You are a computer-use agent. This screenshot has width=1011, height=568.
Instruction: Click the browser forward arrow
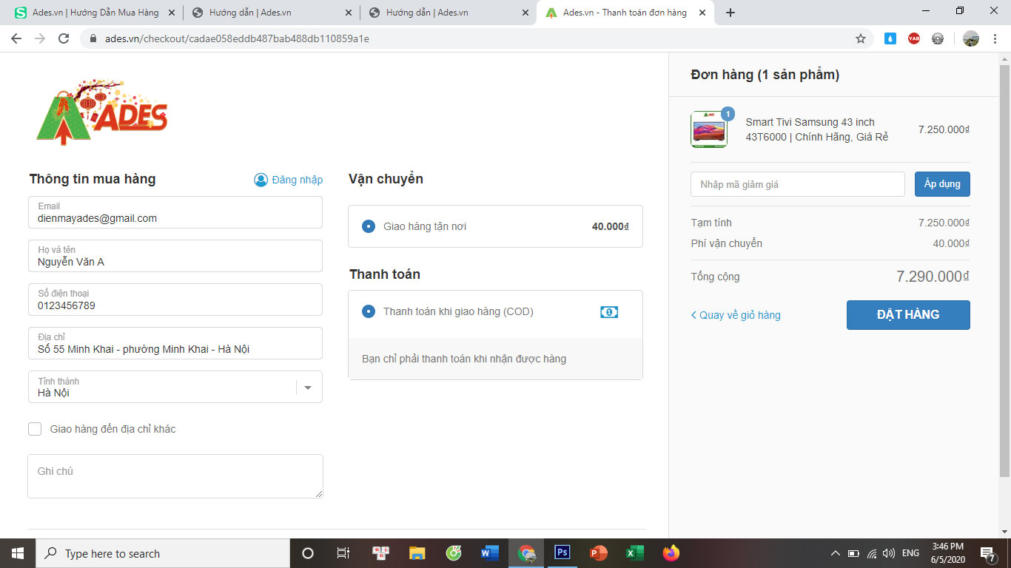coord(40,38)
